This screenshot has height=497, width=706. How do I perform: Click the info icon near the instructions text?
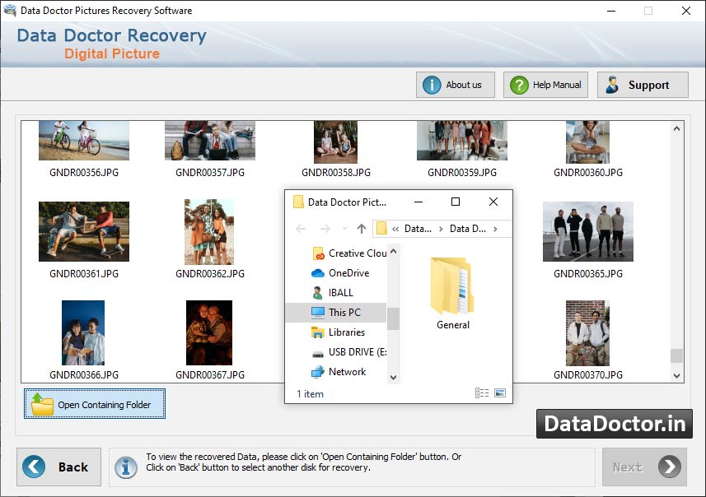pos(126,467)
